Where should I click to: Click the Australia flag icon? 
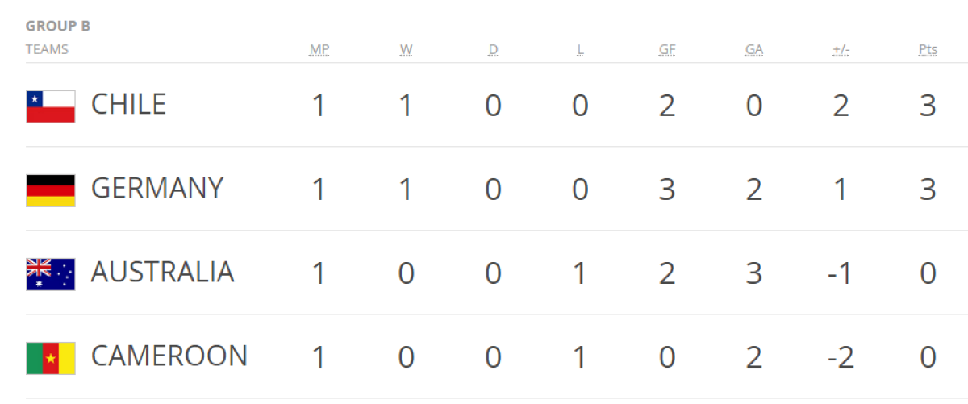50,273
